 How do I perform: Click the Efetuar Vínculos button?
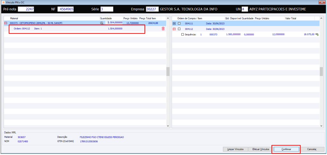click(260, 149)
